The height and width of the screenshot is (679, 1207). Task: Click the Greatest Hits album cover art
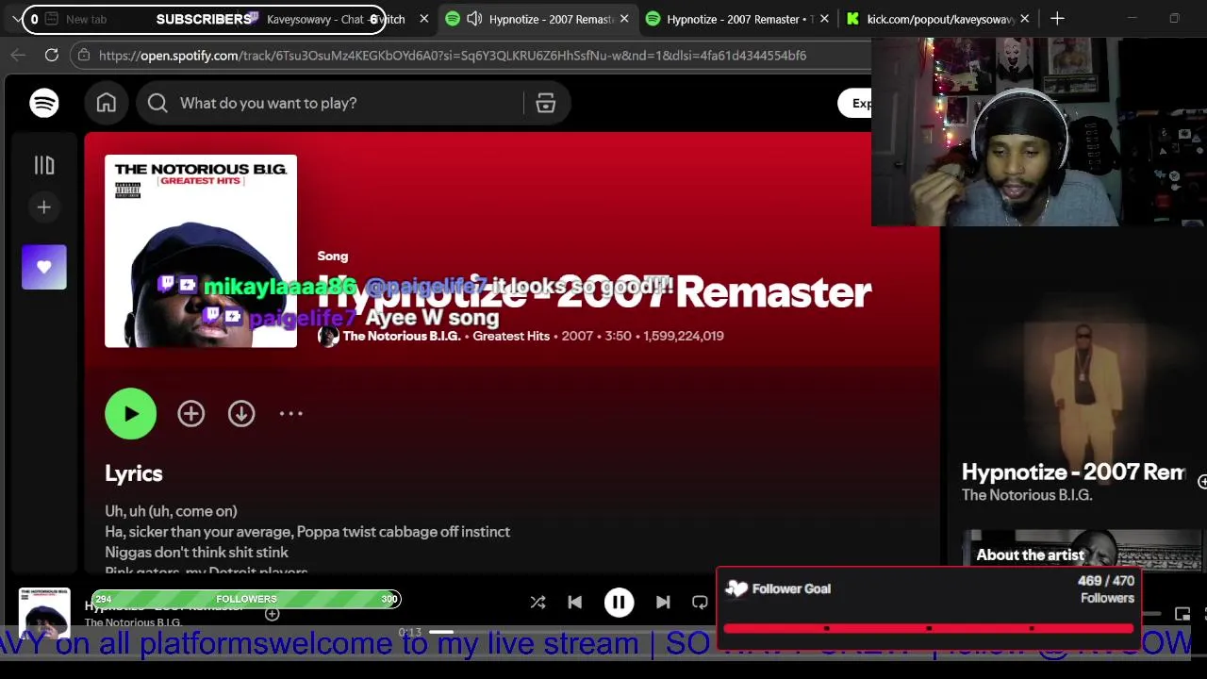pos(201,251)
